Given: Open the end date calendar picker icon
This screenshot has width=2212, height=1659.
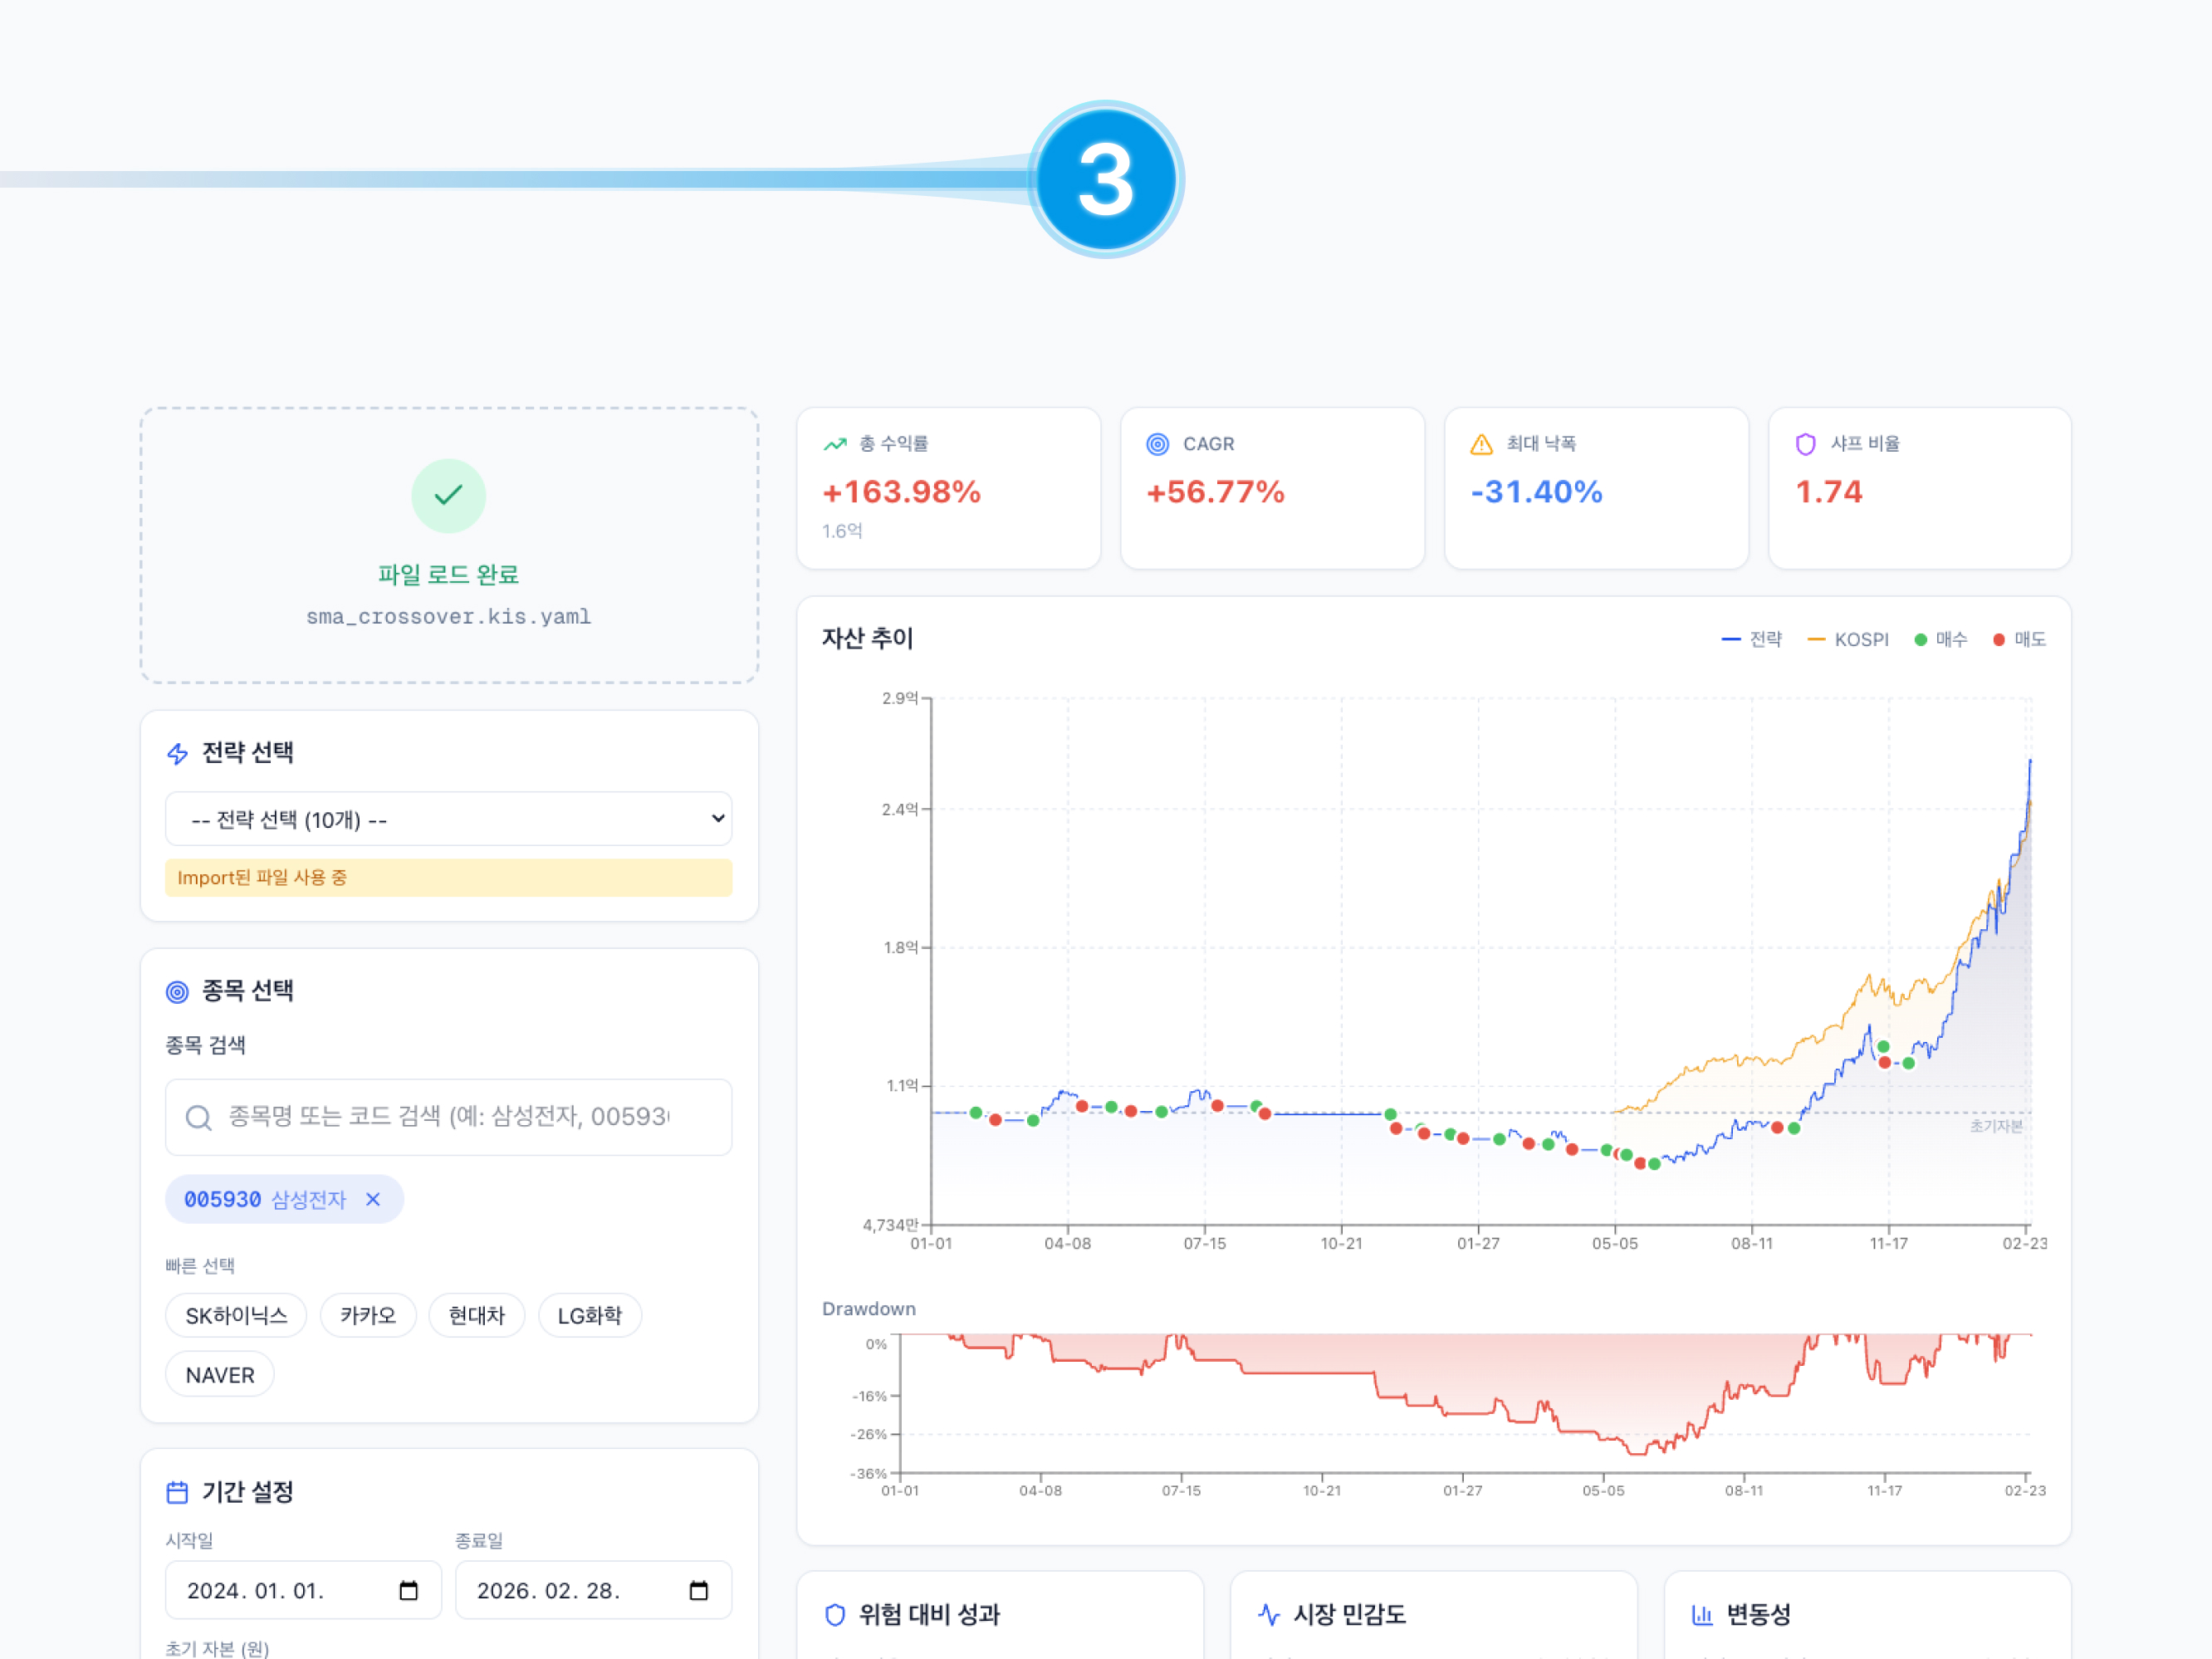Looking at the screenshot, I should (x=698, y=1590).
